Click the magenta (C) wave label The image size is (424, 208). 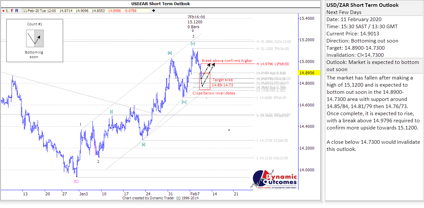(x=76, y=181)
